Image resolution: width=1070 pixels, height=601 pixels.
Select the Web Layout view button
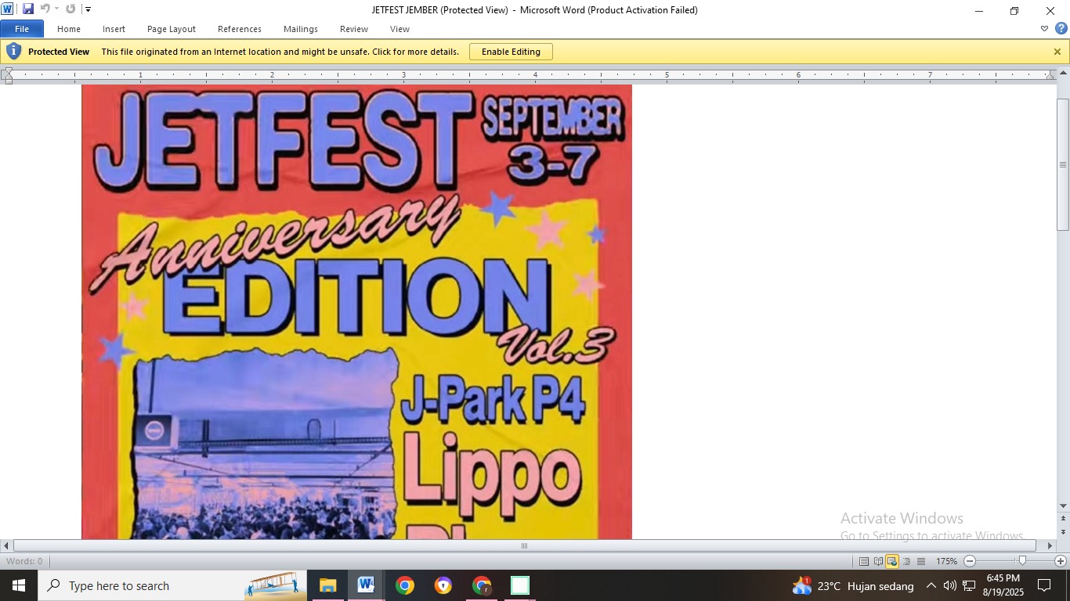coord(892,561)
